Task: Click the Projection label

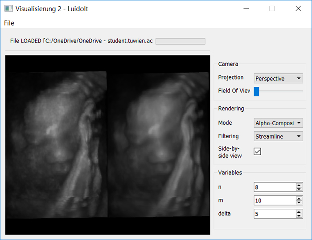Action: tap(231, 77)
